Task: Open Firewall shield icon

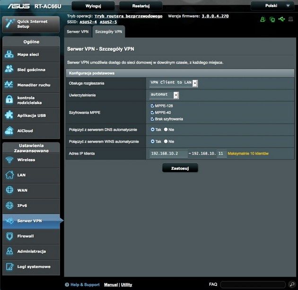Action: tap(9, 236)
